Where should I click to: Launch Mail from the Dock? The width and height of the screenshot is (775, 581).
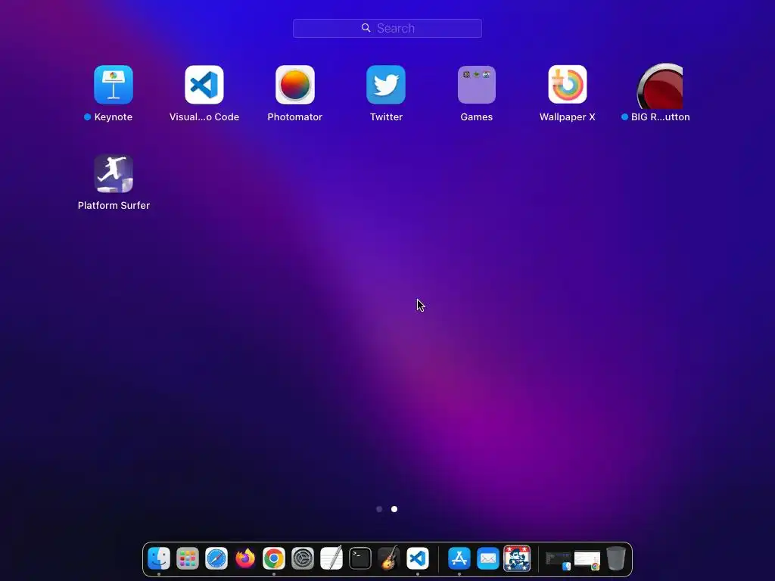pos(488,559)
